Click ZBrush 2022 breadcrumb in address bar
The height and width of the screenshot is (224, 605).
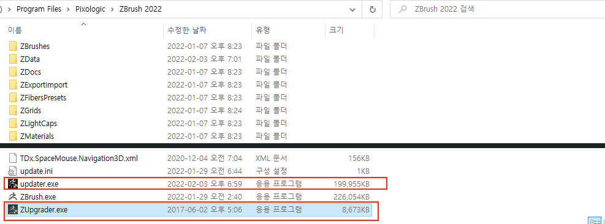click(141, 10)
